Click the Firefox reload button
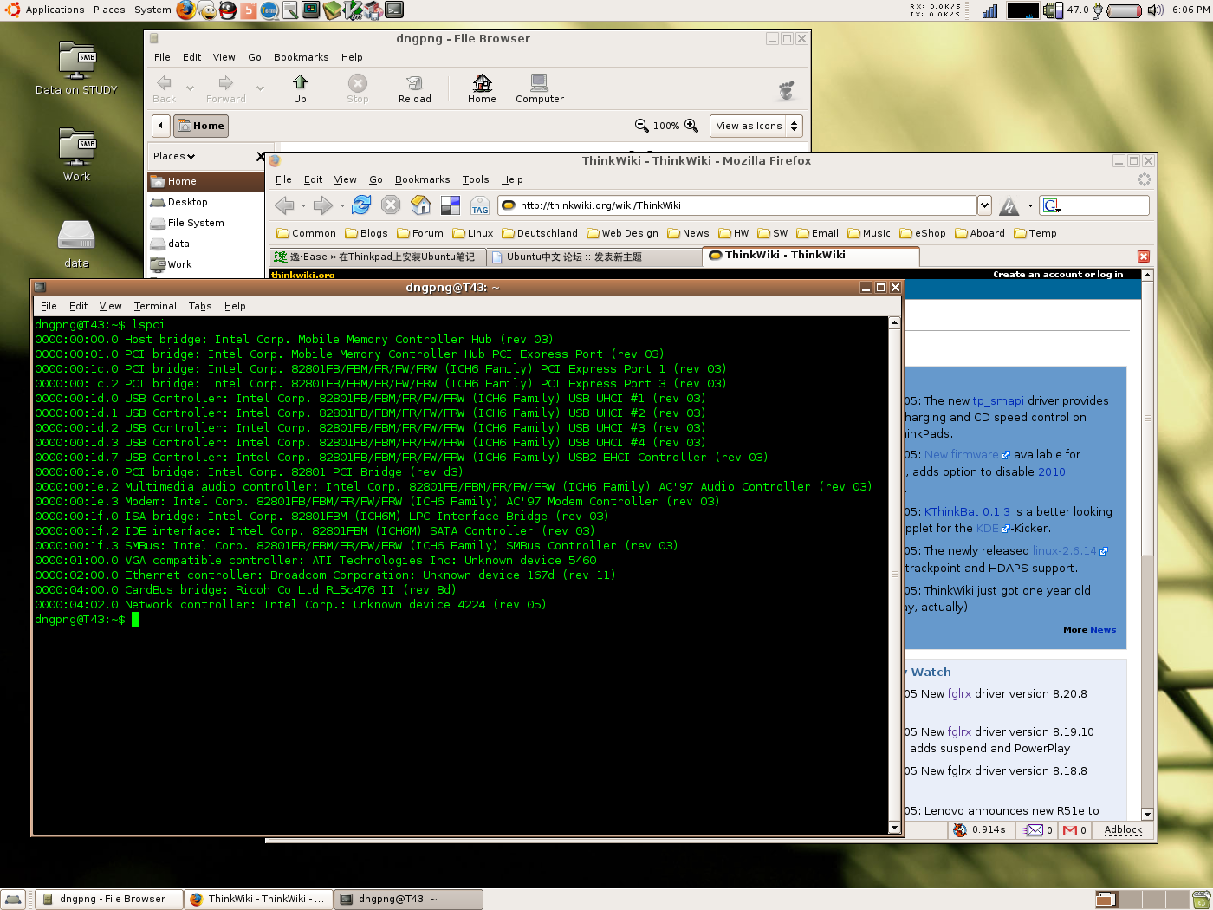This screenshot has width=1213, height=910. pyautogui.click(x=361, y=205)
